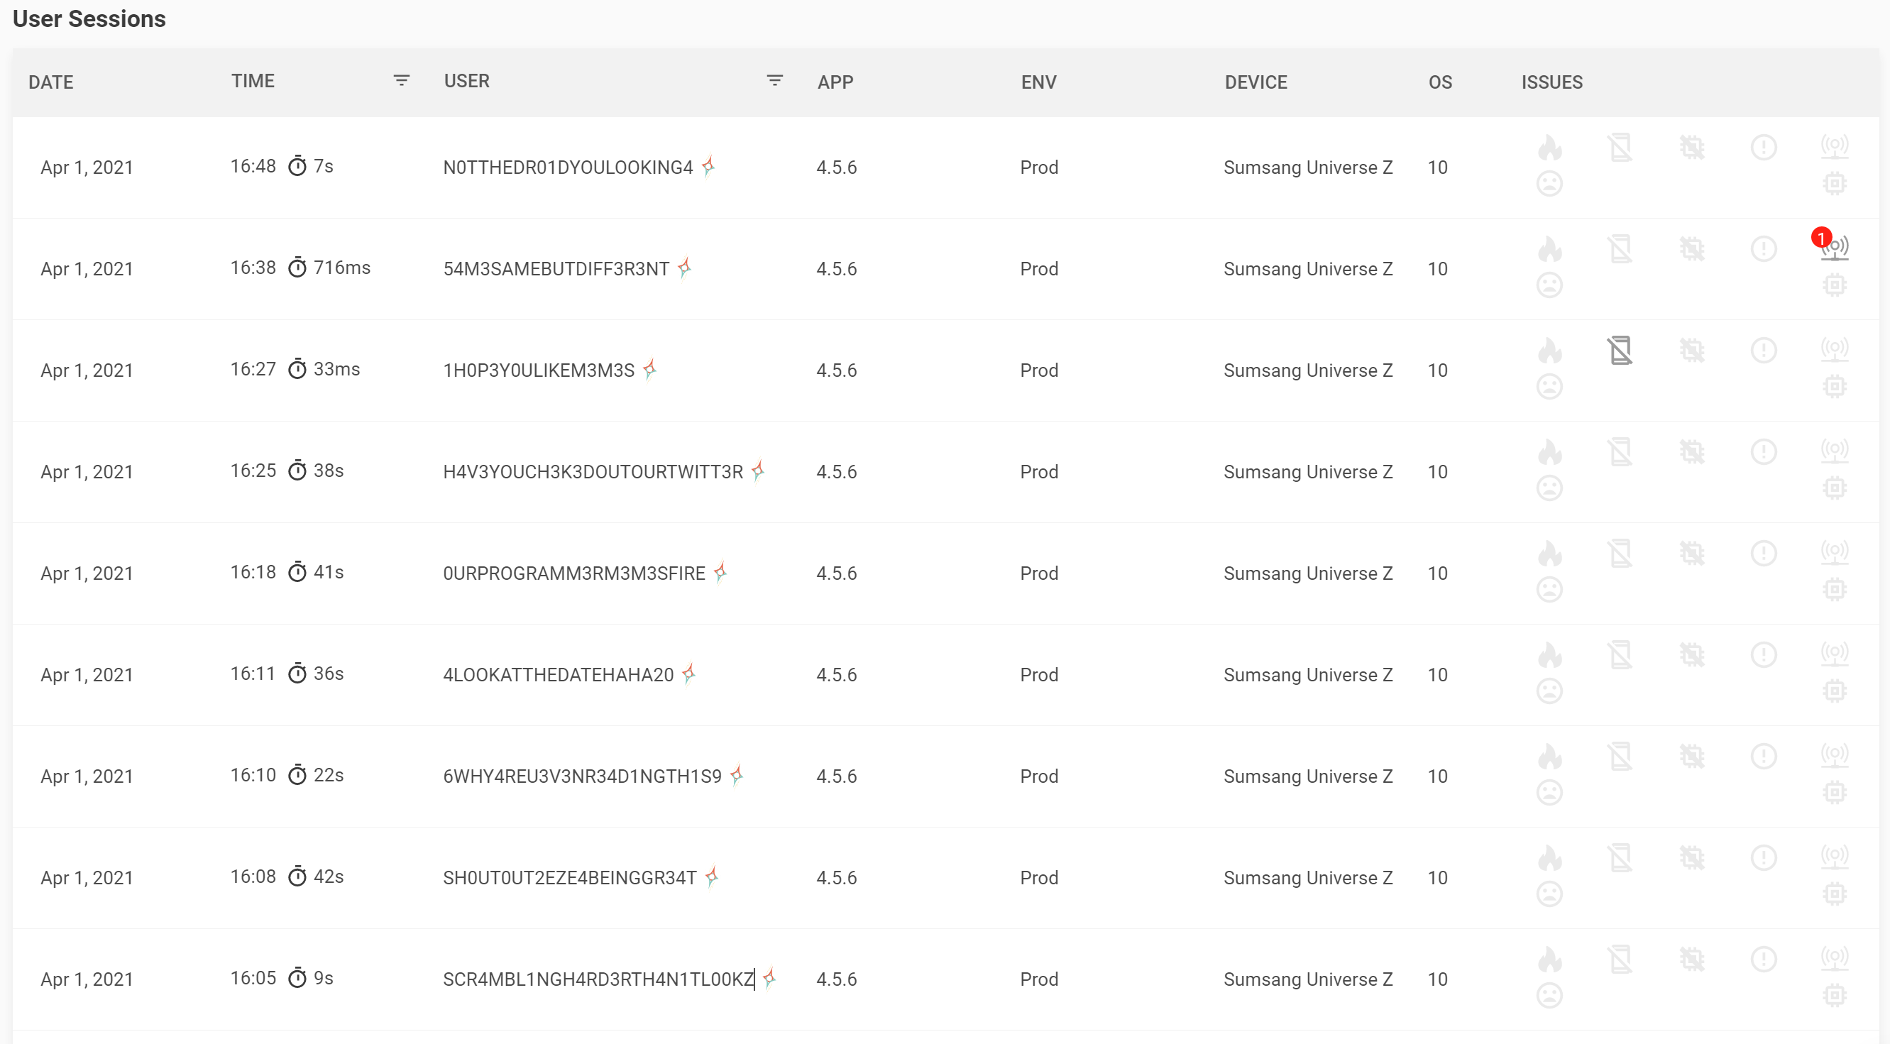Click the star icon next to 1H0P3Y0ULIKEM3M3S
Screen dimensions: 1890x1044
click(x=649, y=369)
